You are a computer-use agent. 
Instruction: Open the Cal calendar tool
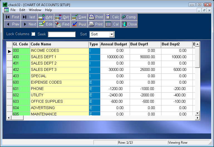click(x=112, y=24)
